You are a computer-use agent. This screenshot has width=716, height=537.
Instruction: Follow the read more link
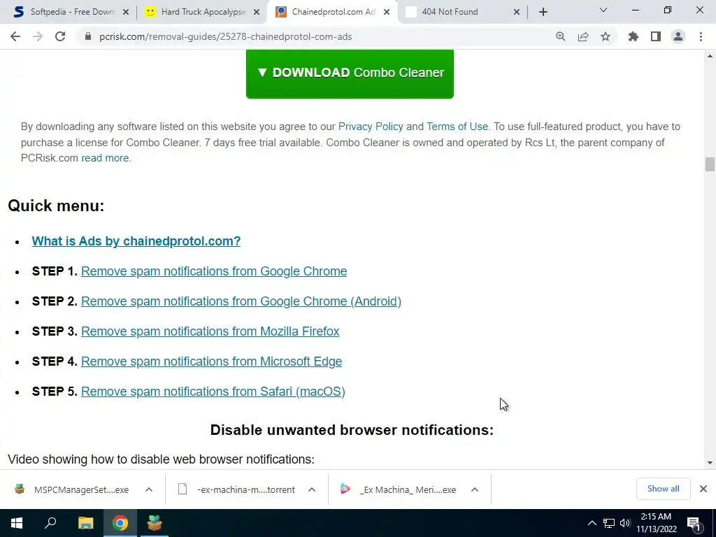[105, 158]
